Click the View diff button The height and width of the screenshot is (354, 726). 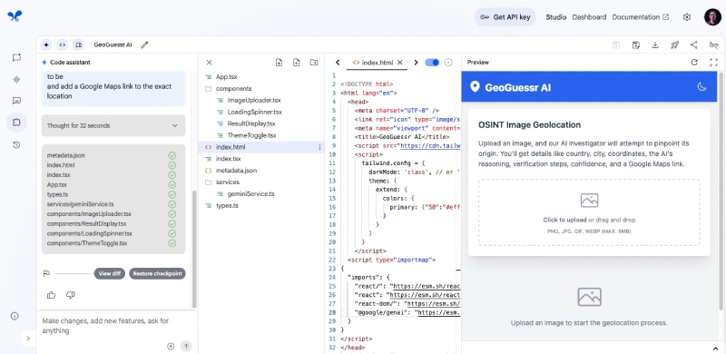(x=110, y=274)
